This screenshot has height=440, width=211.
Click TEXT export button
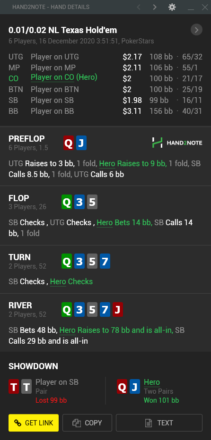[159, 423]
